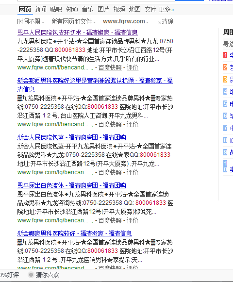This screenshot has width=233, height=282.
Task: Open the www.fqrw.com site filter dropdown
Action: 126,21
